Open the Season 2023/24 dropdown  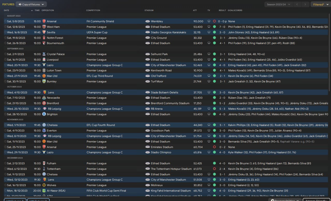(x=279, y=4)
